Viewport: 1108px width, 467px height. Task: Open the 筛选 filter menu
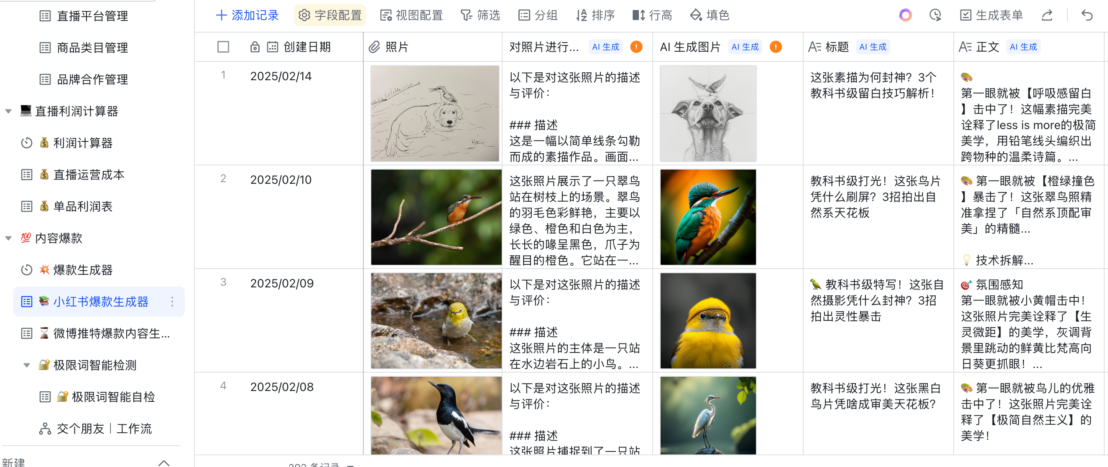point(480,15)
